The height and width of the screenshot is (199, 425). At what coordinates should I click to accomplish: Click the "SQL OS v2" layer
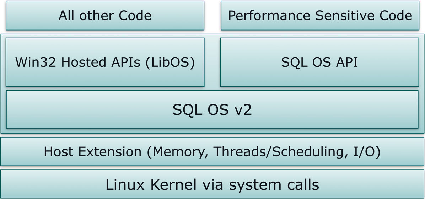pyautogui.click(x=212, y=109)
